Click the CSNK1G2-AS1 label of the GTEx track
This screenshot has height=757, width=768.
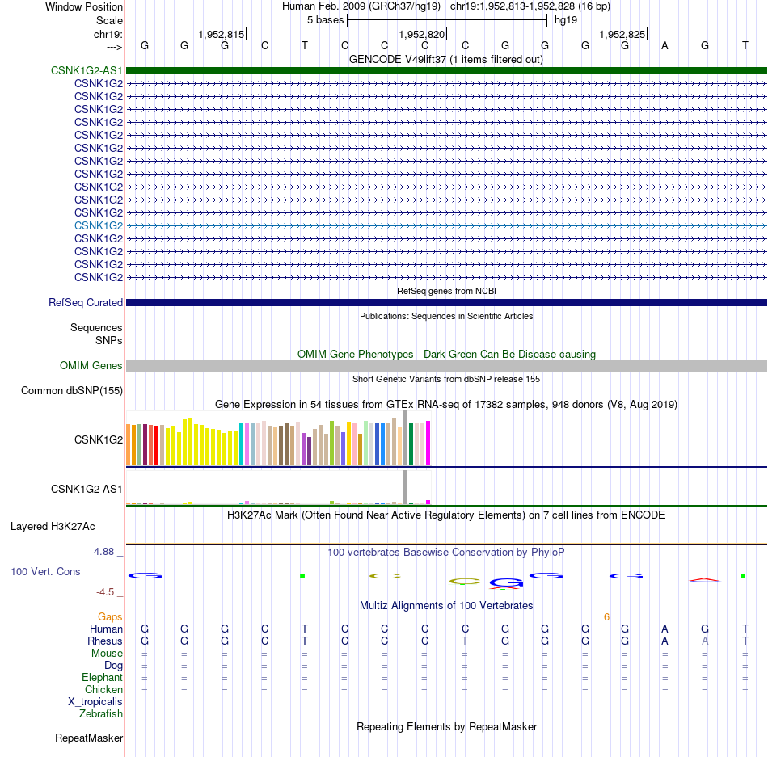pyautogui.click(x=87, y=489)
